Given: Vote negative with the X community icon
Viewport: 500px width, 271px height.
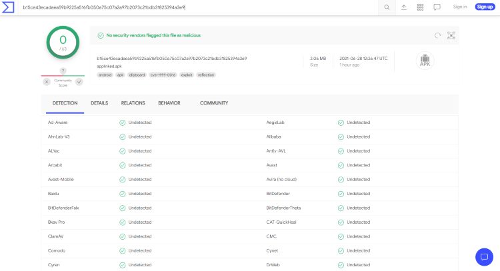Looking at the screenshot, I should [x=47, y=82].
